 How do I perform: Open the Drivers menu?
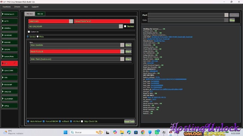(x=17, y=7)
